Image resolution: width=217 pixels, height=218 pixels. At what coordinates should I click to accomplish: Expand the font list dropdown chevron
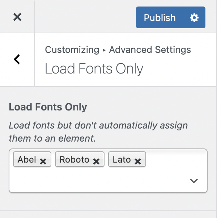pos(194,181)
